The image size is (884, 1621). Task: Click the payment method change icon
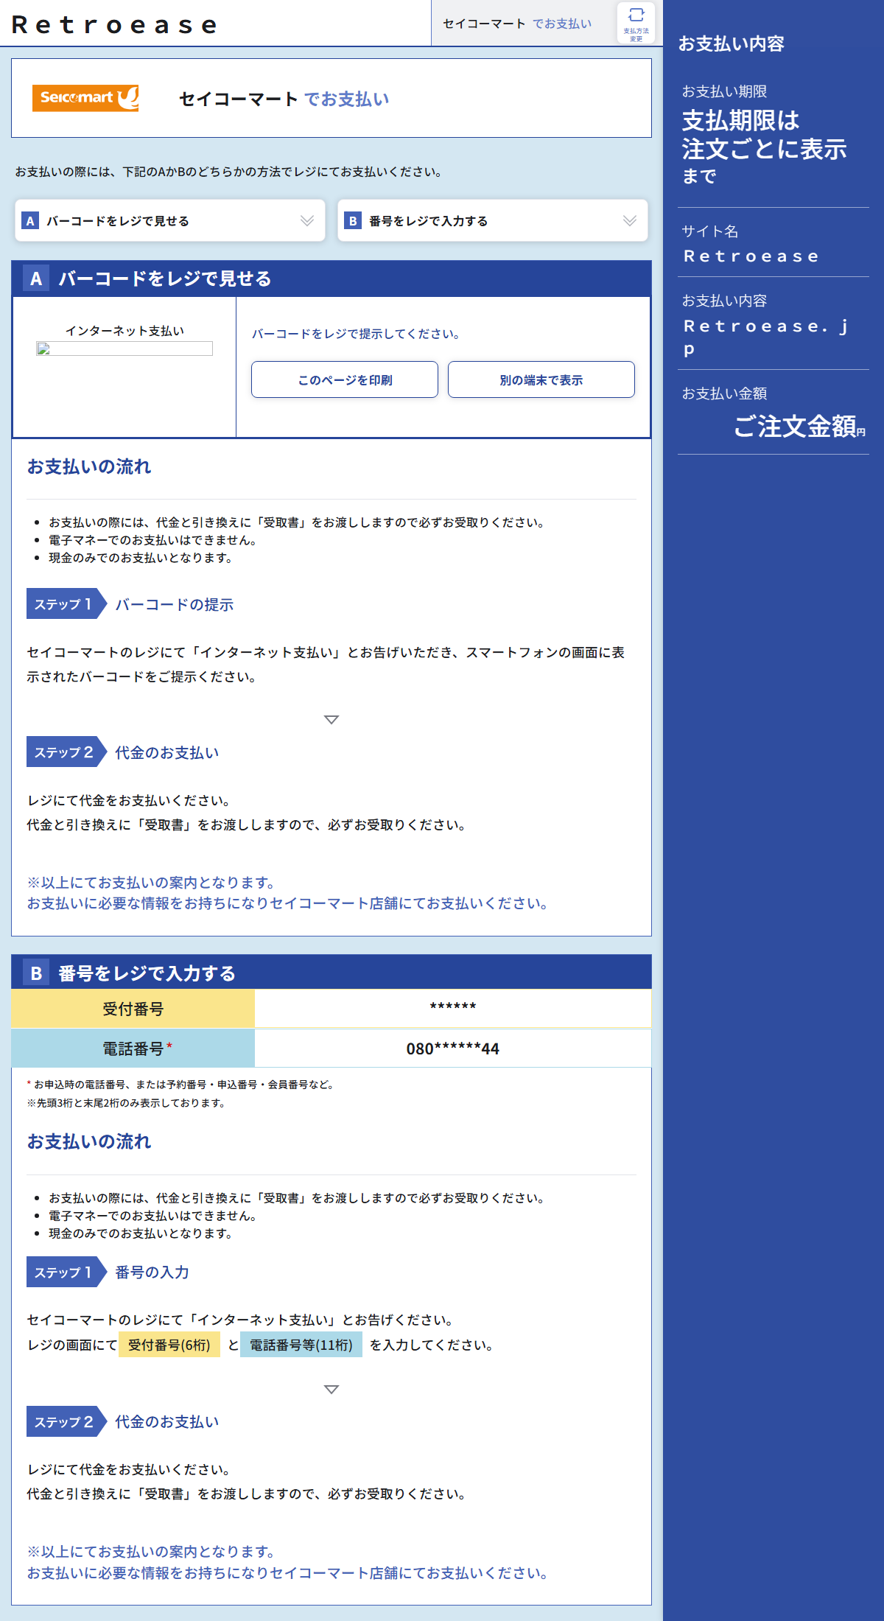click(x=636, y=23)
